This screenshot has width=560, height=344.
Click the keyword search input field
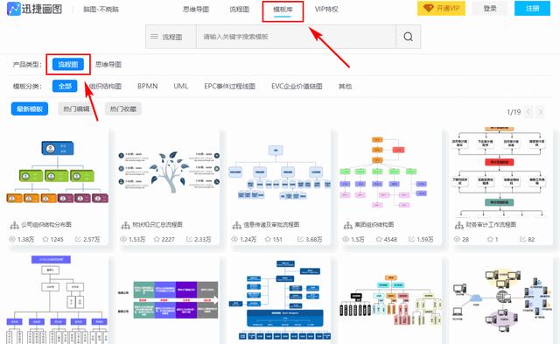(x=296, y=37)
